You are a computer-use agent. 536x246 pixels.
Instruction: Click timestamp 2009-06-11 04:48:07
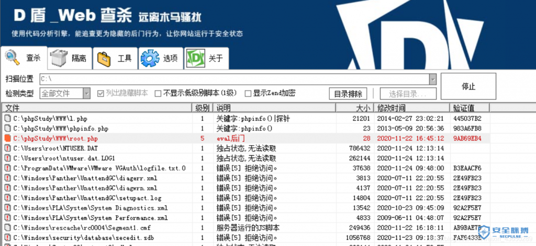pyautogui.click(x=410, y=218)
